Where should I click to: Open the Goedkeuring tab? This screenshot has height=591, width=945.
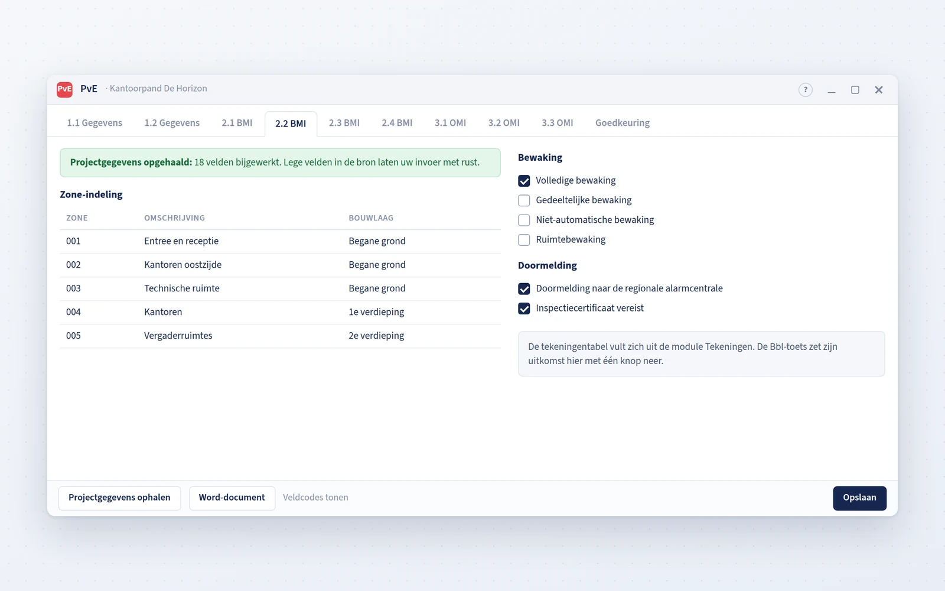[x=623, y=123]
